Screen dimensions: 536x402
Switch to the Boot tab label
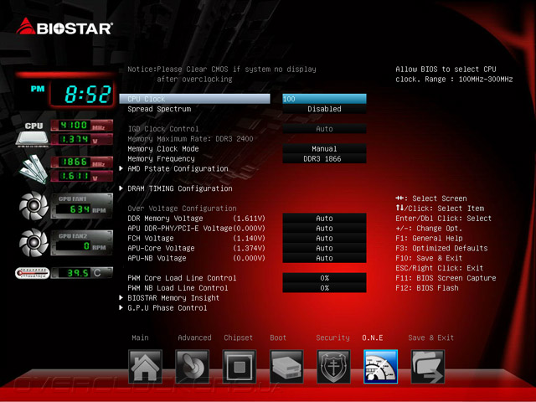[x=278, y=338]
